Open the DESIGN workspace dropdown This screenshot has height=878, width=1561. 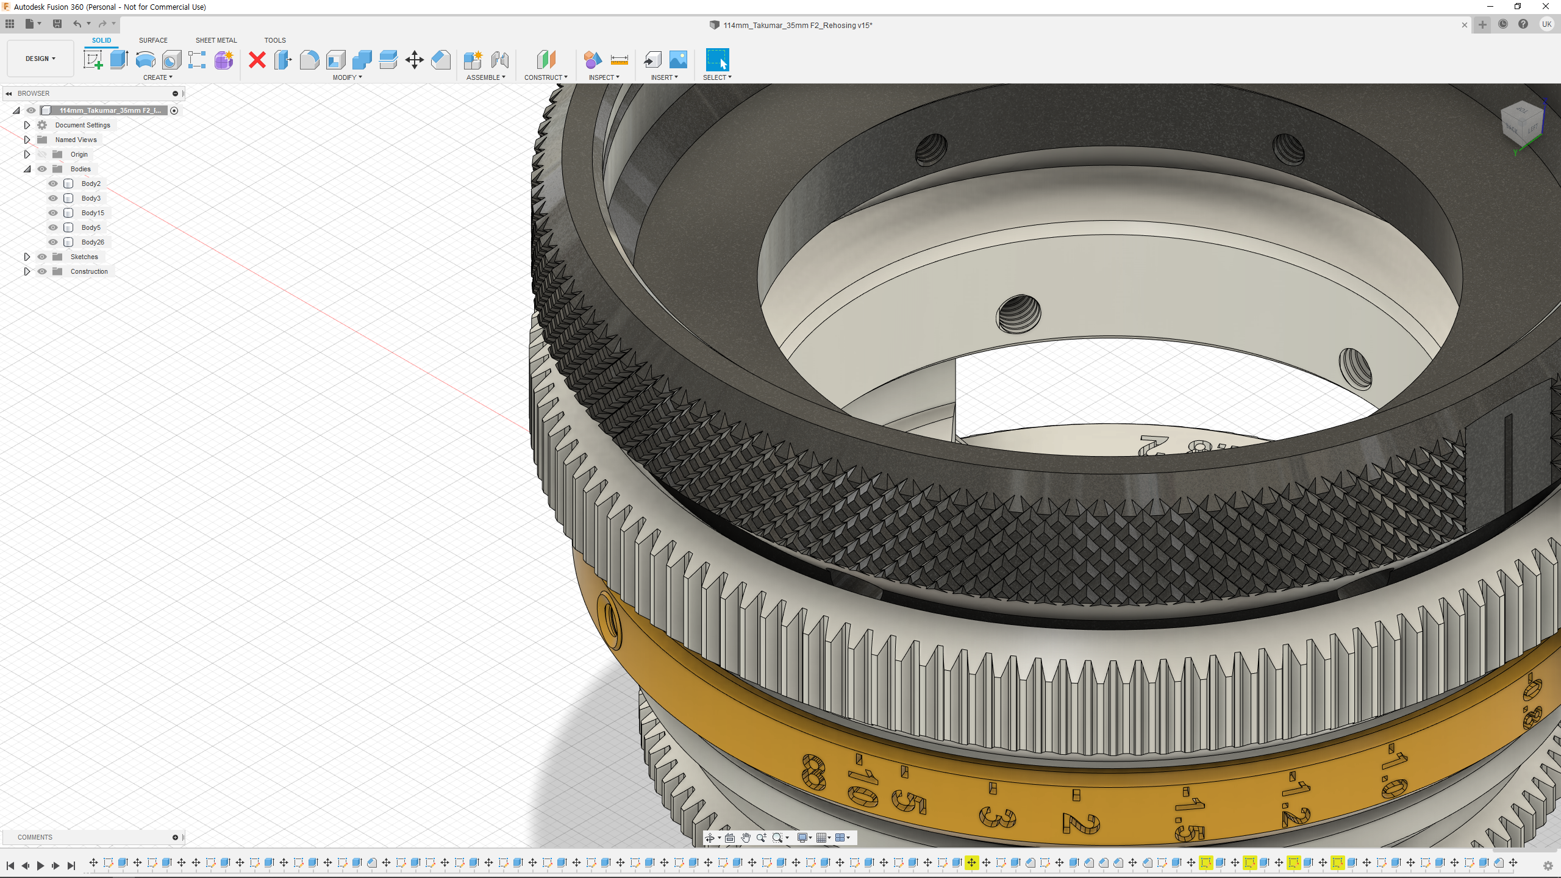click(40, 59)
